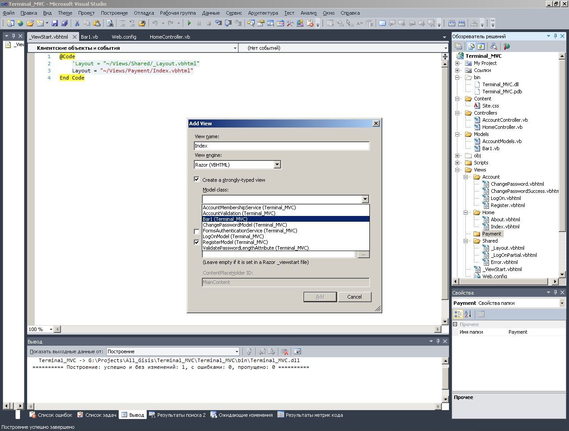Image resolution: width=569 pixels, height=431 pixels.
Task: Click the ASP.NET Configuration icon in Solution Explorer
Action: tap(506, 46)
